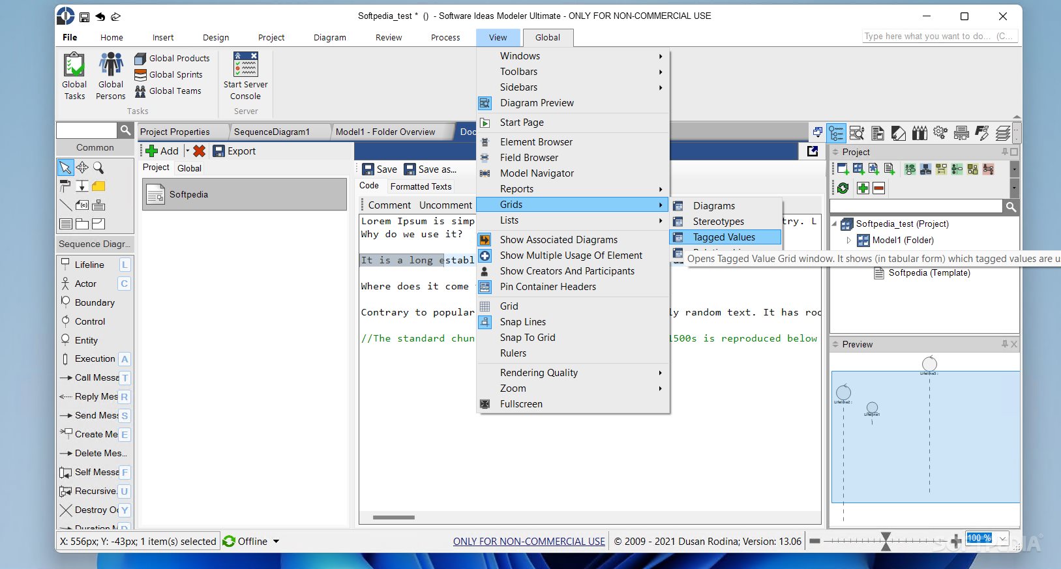
Task: Toggle the Grid option in View menu
Action: pyautogui.click(x=573, y=306)
